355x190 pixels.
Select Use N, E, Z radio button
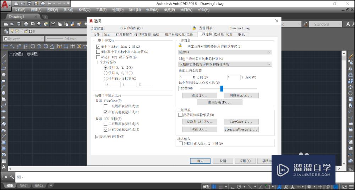pos(105,73)
